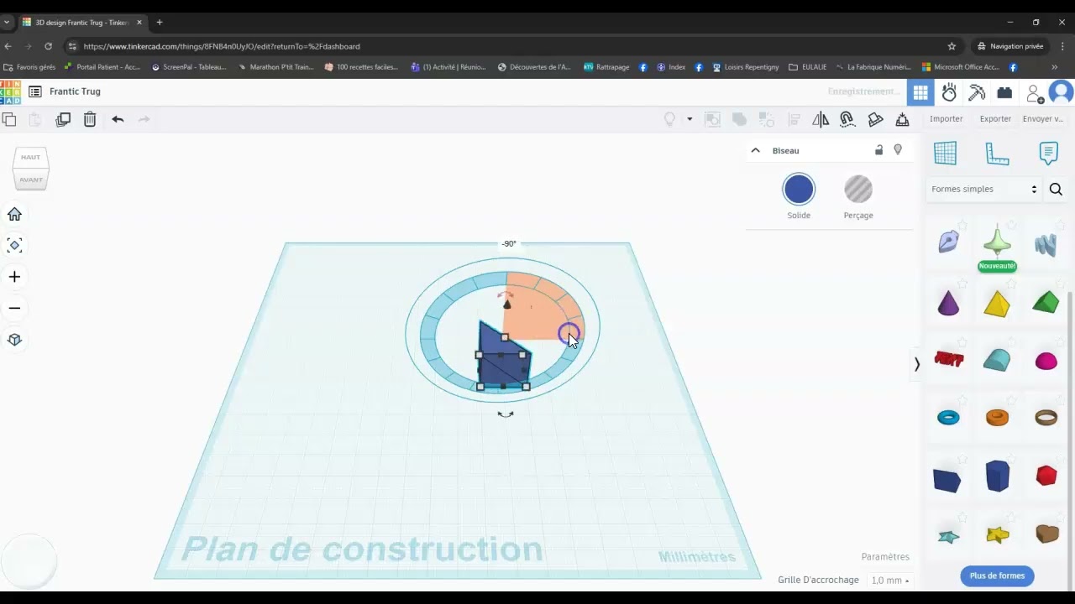
Task: Click Importer button
Action: pyautogui.click(x=946, y=119)
